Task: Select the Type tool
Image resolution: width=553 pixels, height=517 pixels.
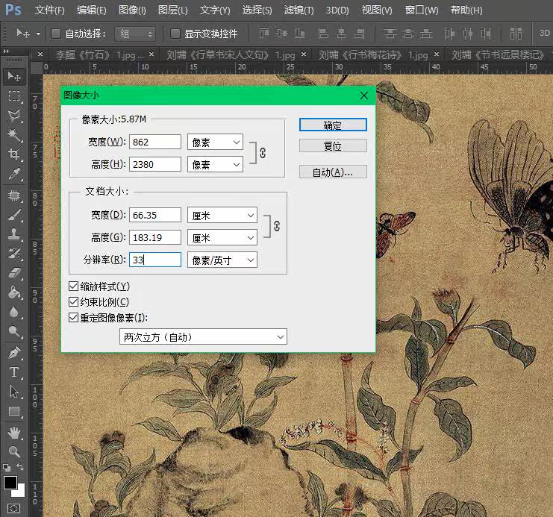Action: (14, 372)
